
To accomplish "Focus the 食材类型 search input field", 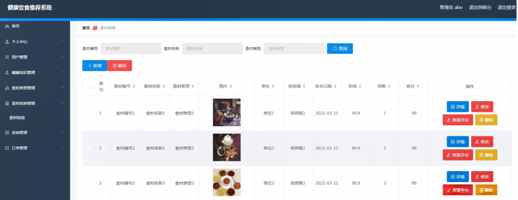I will tap(294, 48).
